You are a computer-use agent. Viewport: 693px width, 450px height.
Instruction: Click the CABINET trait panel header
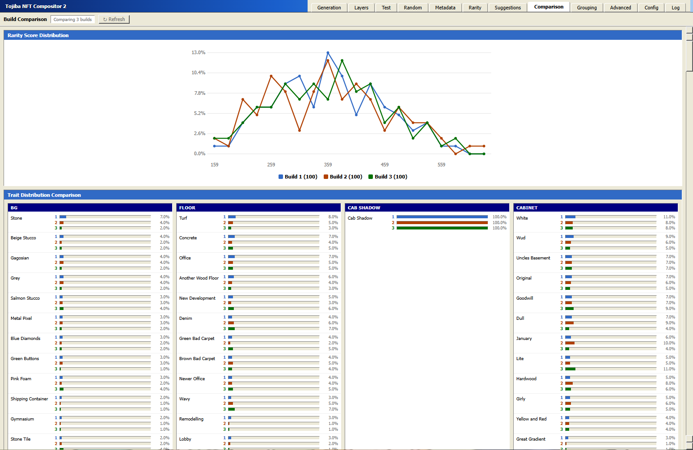coord(595,208)
